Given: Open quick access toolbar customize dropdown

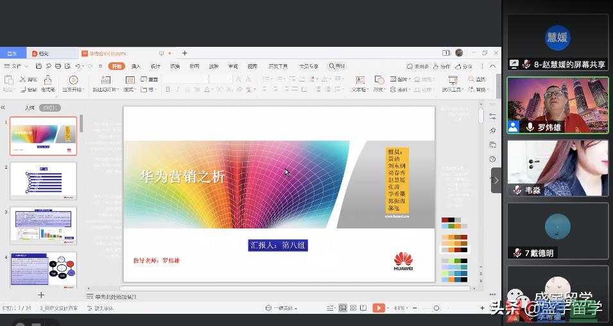Looking at the screenshot, I should [x=101, y=66].
